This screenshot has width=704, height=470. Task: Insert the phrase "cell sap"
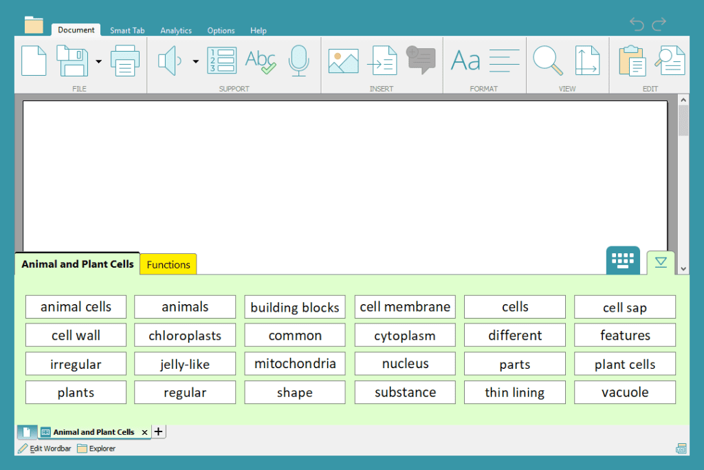tap(625, 307)
